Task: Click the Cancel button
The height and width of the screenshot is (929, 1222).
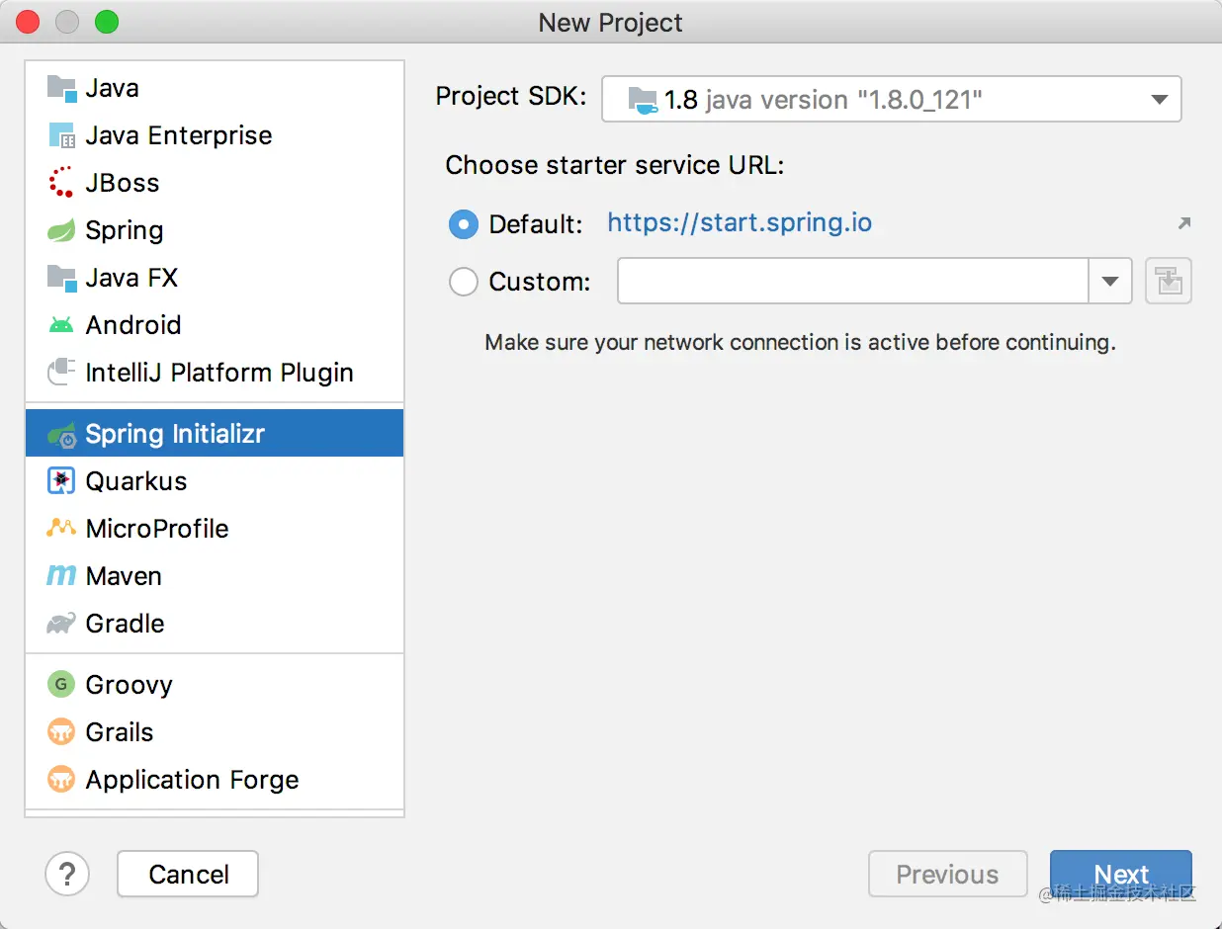Action: [x=188, y=874]
